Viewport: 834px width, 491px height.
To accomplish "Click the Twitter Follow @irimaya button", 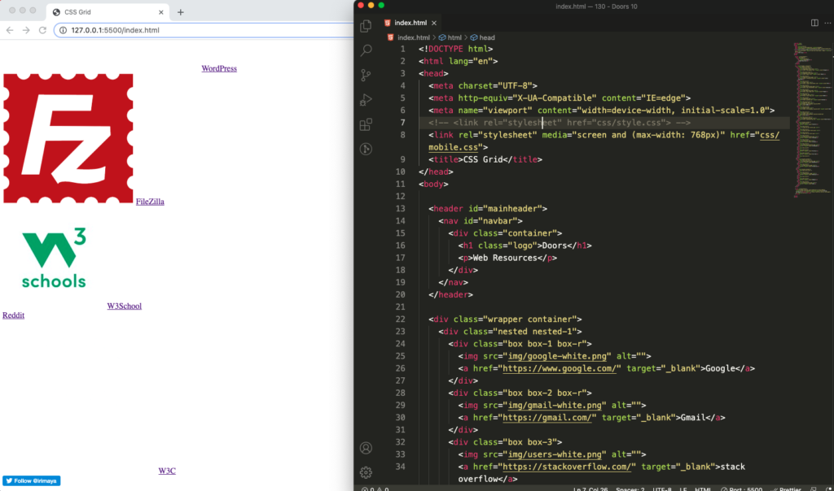I will [x=32, y=481].
